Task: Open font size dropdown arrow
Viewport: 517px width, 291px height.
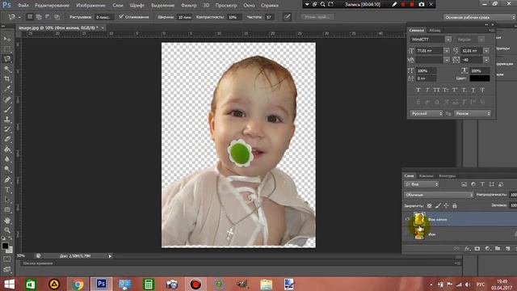Action: [447, 50]
